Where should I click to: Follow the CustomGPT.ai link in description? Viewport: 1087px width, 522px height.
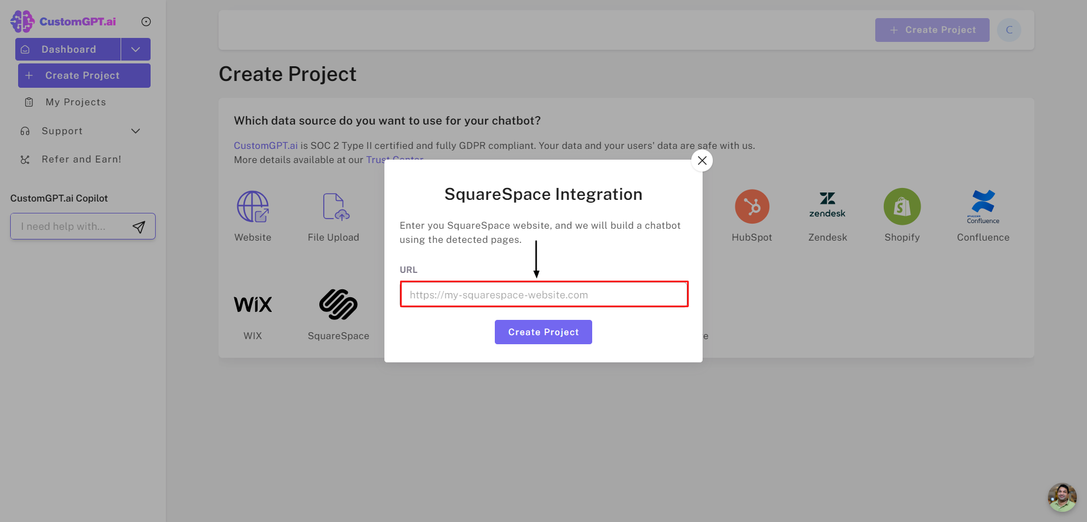[x=266, y=146]
